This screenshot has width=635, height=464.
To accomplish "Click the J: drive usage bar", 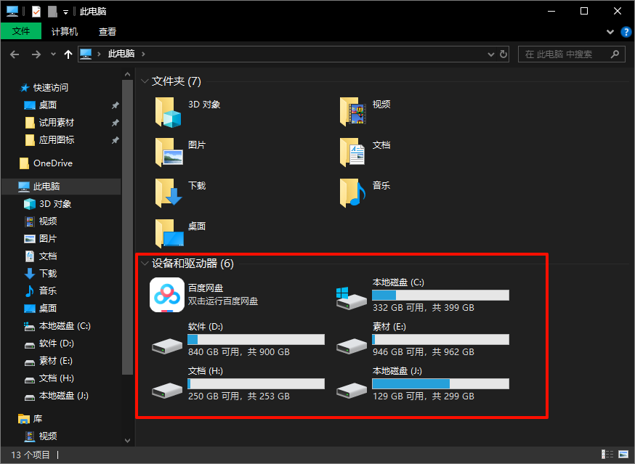I will click(x=440, y=384).
